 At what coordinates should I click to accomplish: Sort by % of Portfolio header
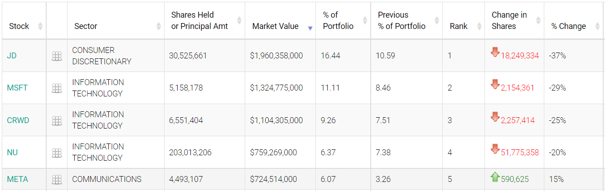[365, 21]
